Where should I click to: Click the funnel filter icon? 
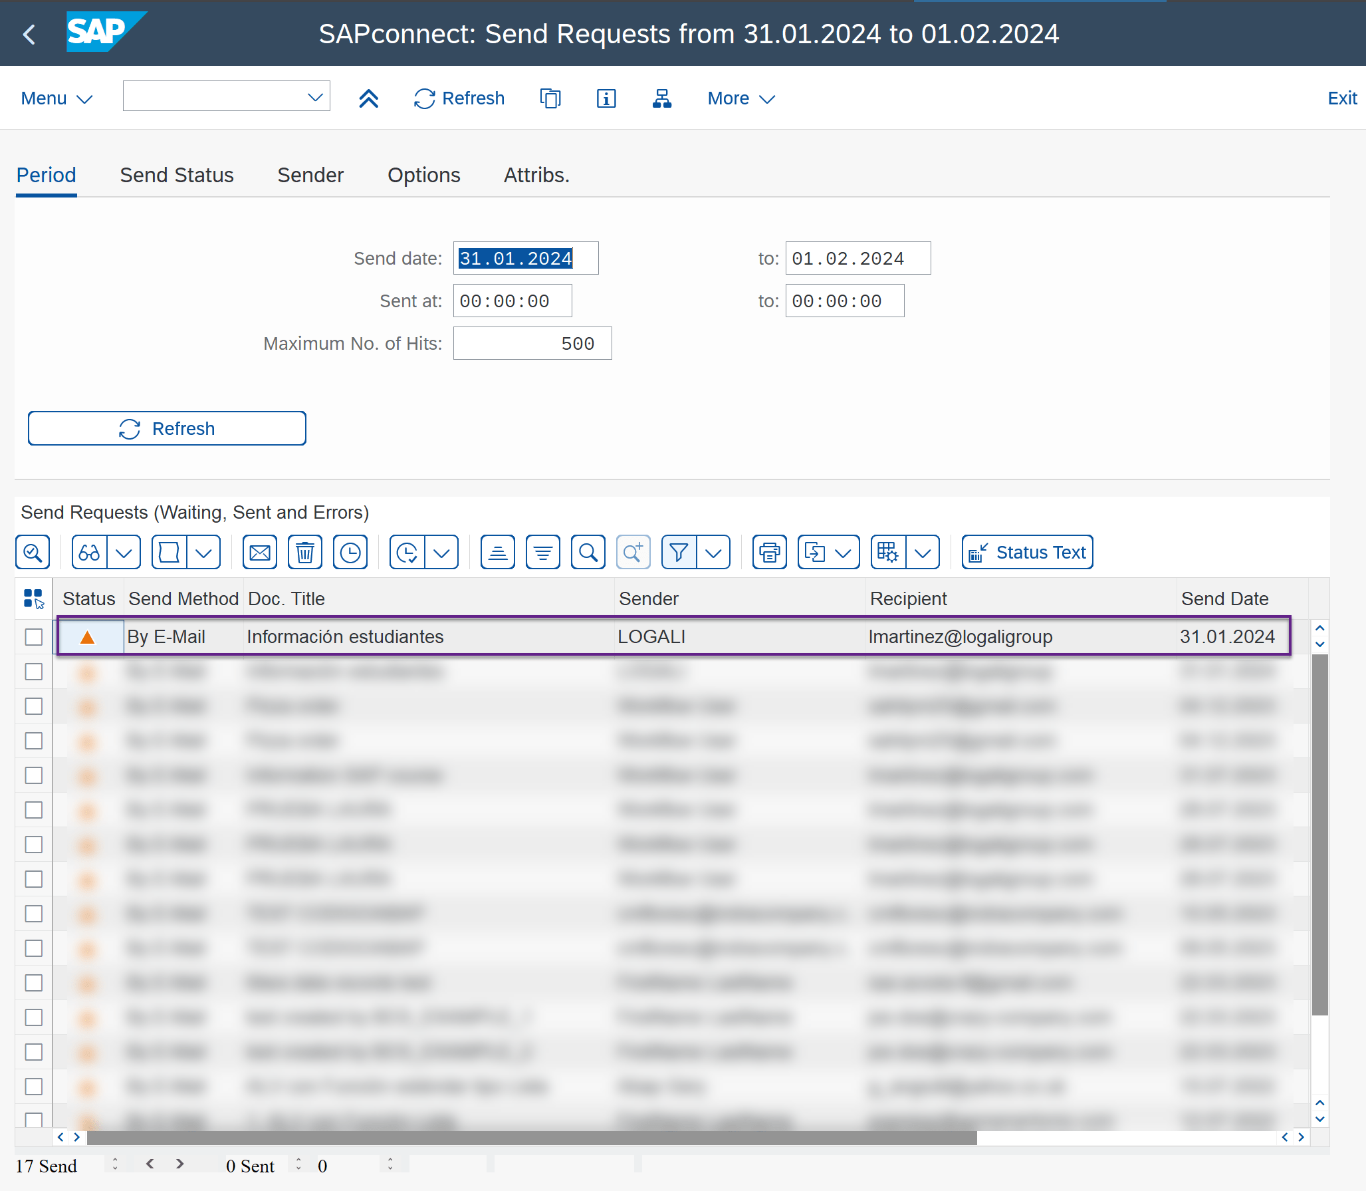[x=679, y=553]
